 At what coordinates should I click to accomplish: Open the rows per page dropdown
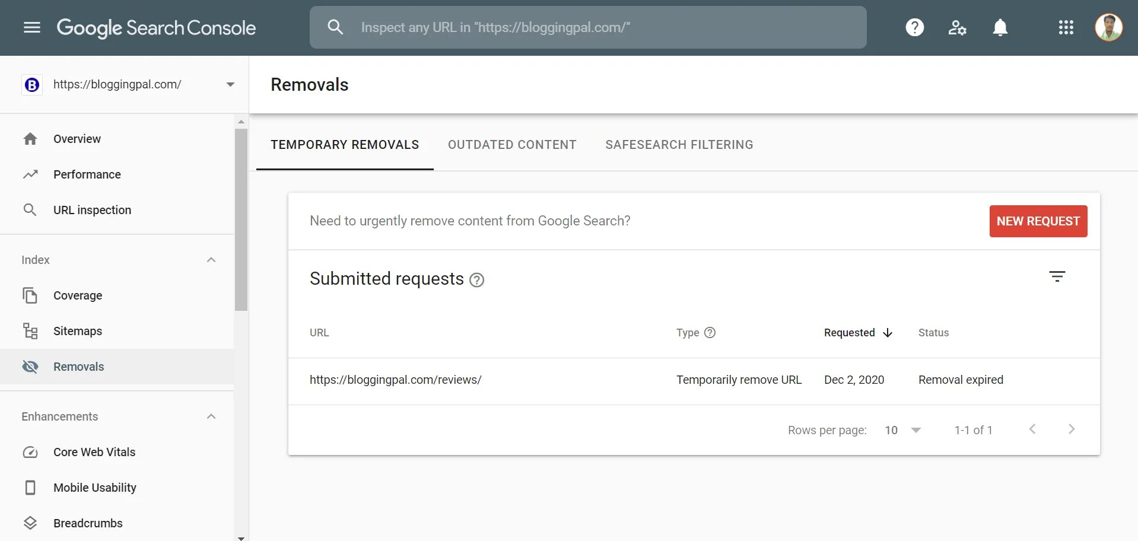point(902,430)
